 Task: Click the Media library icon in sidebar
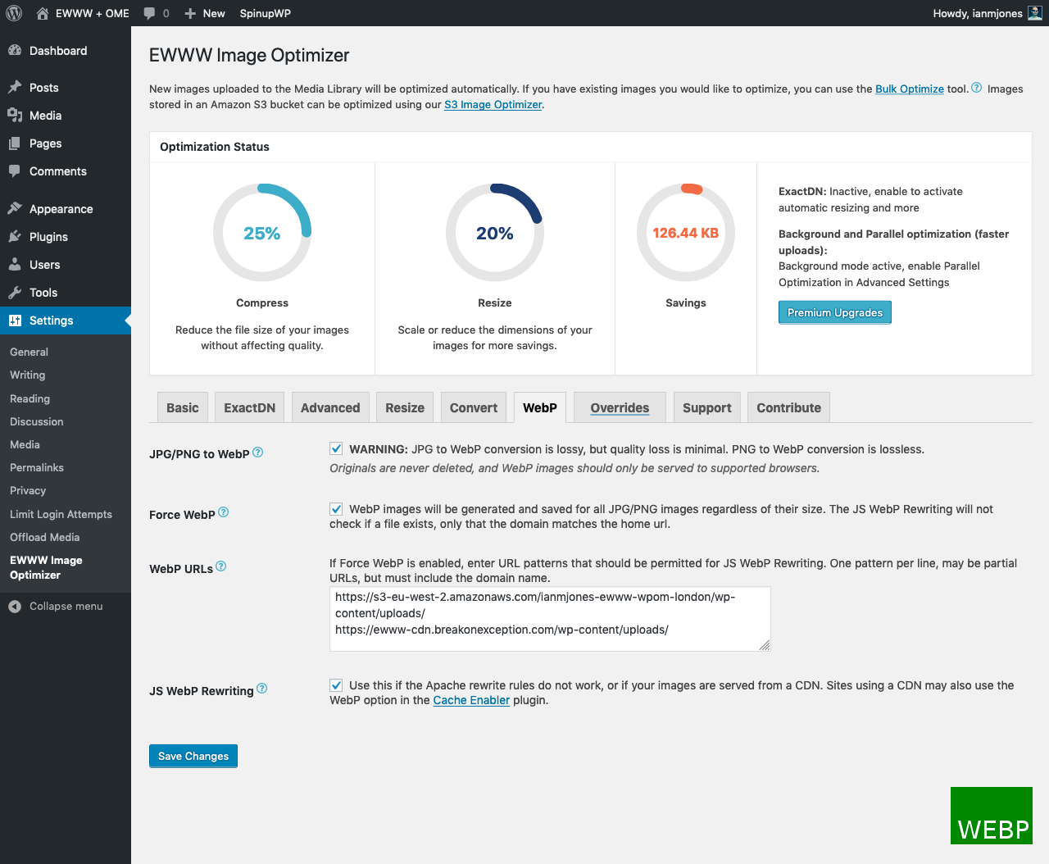pyautogui.click(x=15, y=116)
